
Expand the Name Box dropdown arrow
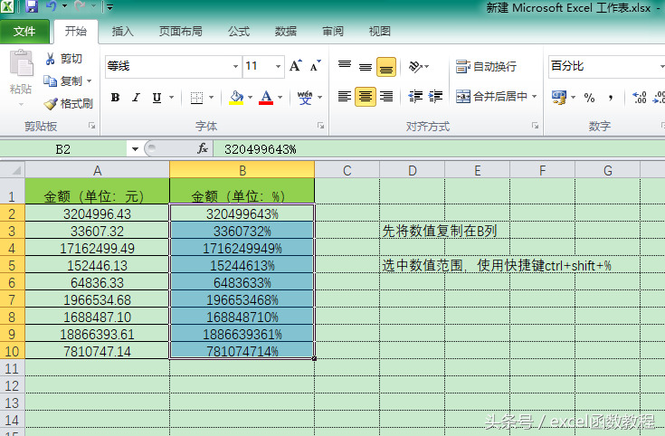pyautogui.click(x=135, y=149)
